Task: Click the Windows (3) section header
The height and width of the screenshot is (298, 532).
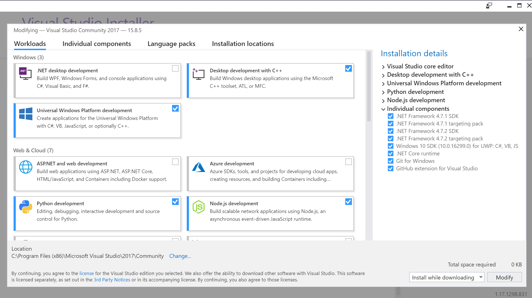Action: click(28, 57)
